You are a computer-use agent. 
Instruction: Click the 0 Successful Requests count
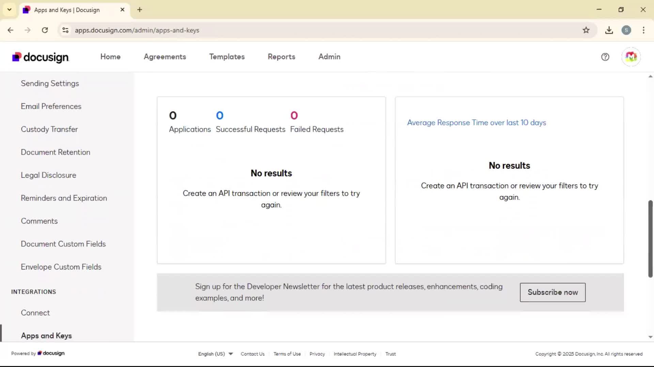coord(220,116)
